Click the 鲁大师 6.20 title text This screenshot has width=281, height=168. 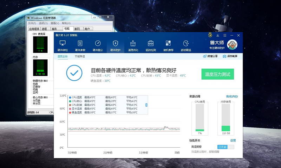click(66, 35)
